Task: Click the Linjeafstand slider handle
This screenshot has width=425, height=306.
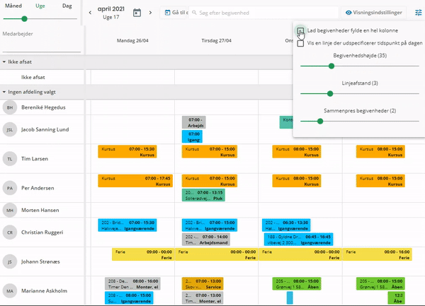Action: pos(329,93)
